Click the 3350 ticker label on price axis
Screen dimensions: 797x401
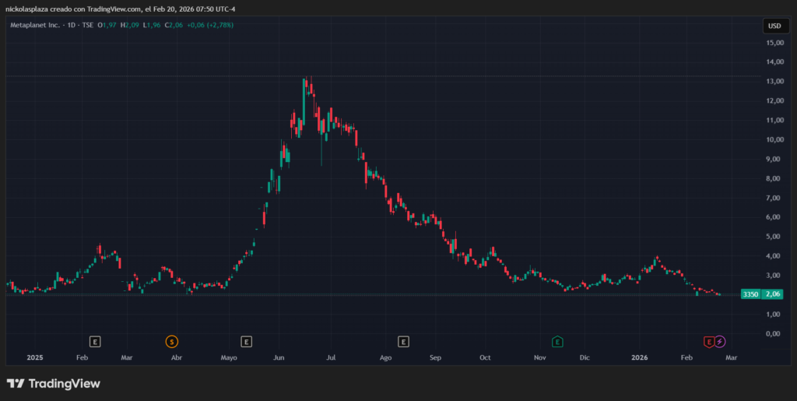click(x=750, y=294)
